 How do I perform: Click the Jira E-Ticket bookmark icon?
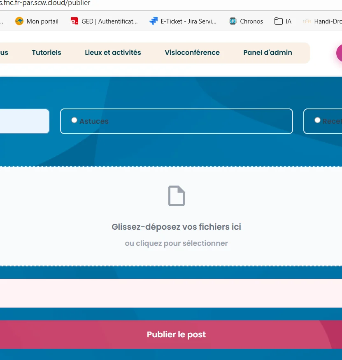pos(154,21)
